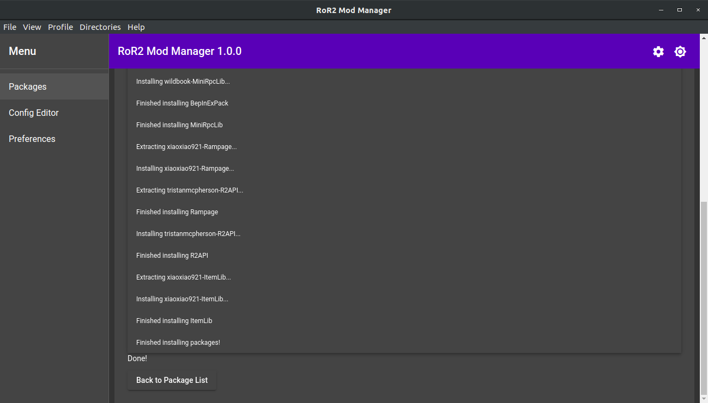Open the Directories menu
The width and height of the screenshot is (708, 403).
[100, 27]
